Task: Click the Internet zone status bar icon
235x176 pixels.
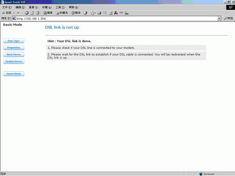Action: pyautogui.click(x=201, y=174)
